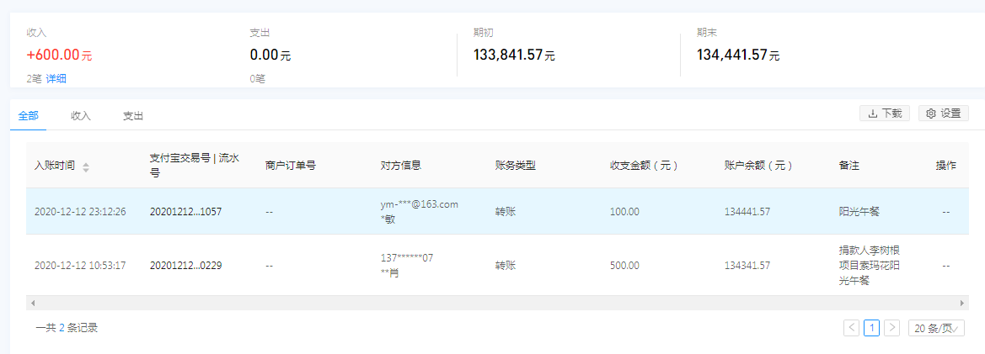This screenshot has width=985, height=354.
Task: Open the 详细 link under income
Action: click(56, 79)
